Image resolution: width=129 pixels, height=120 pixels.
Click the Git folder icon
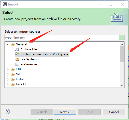(x=13, y=74)
